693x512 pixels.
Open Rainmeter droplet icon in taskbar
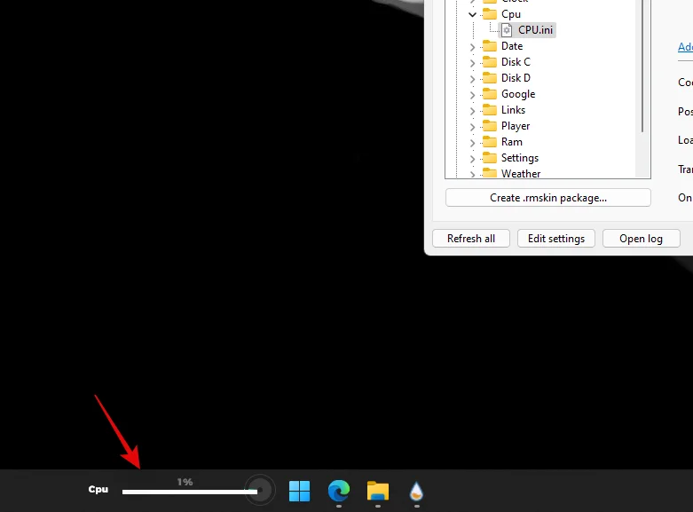click(x=416, y=491)
